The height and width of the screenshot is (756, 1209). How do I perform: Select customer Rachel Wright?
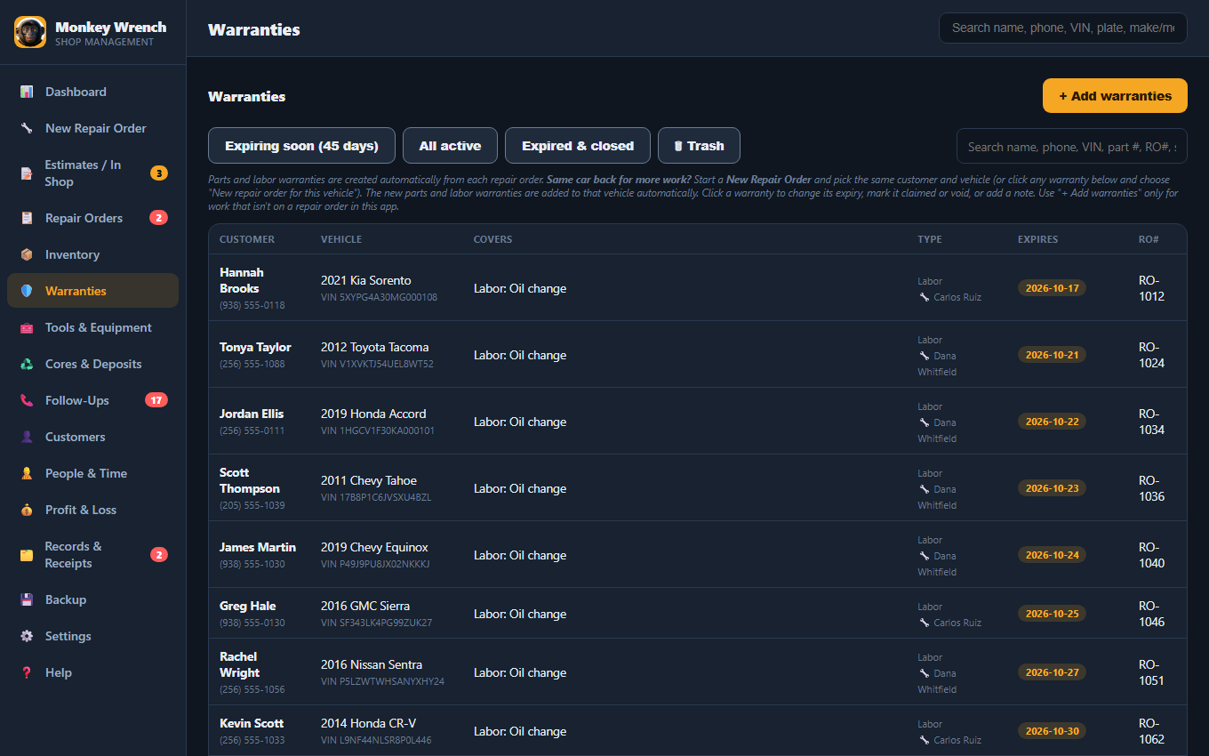(240, 664)
